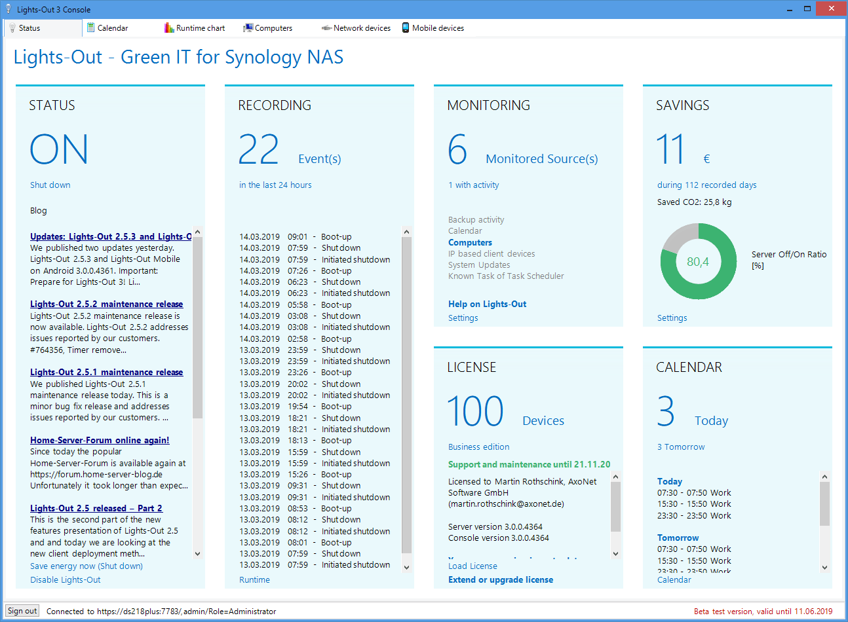Open blog post Updates: Lights-Out 2.5.3
The height and width of the screenshot is (622, 848).
point(111,236)
